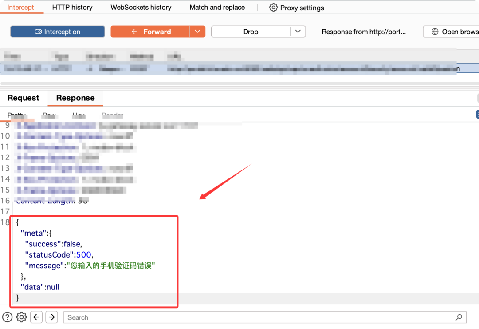
Task: Expand the Drop options dropdown arrow
Action: click(298, 32)
